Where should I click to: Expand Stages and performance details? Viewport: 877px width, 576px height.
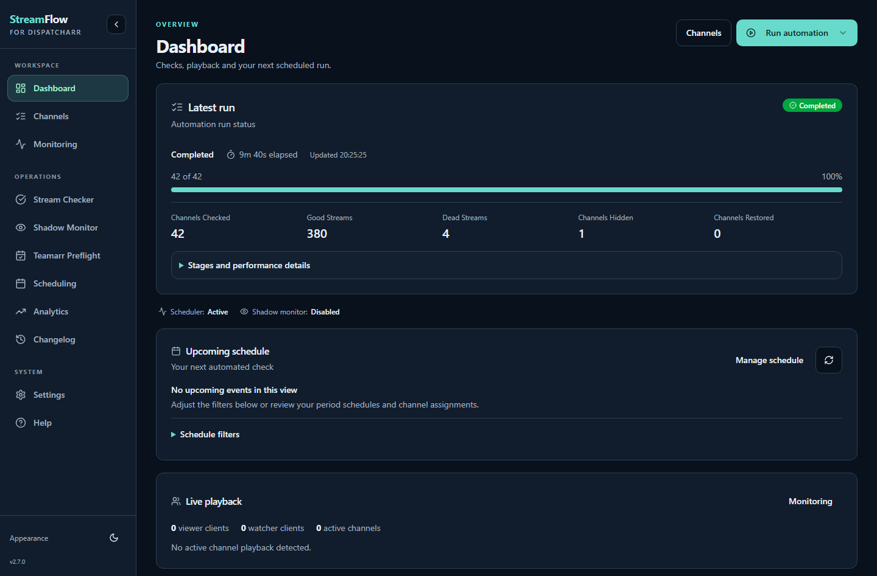click(507, 265)
